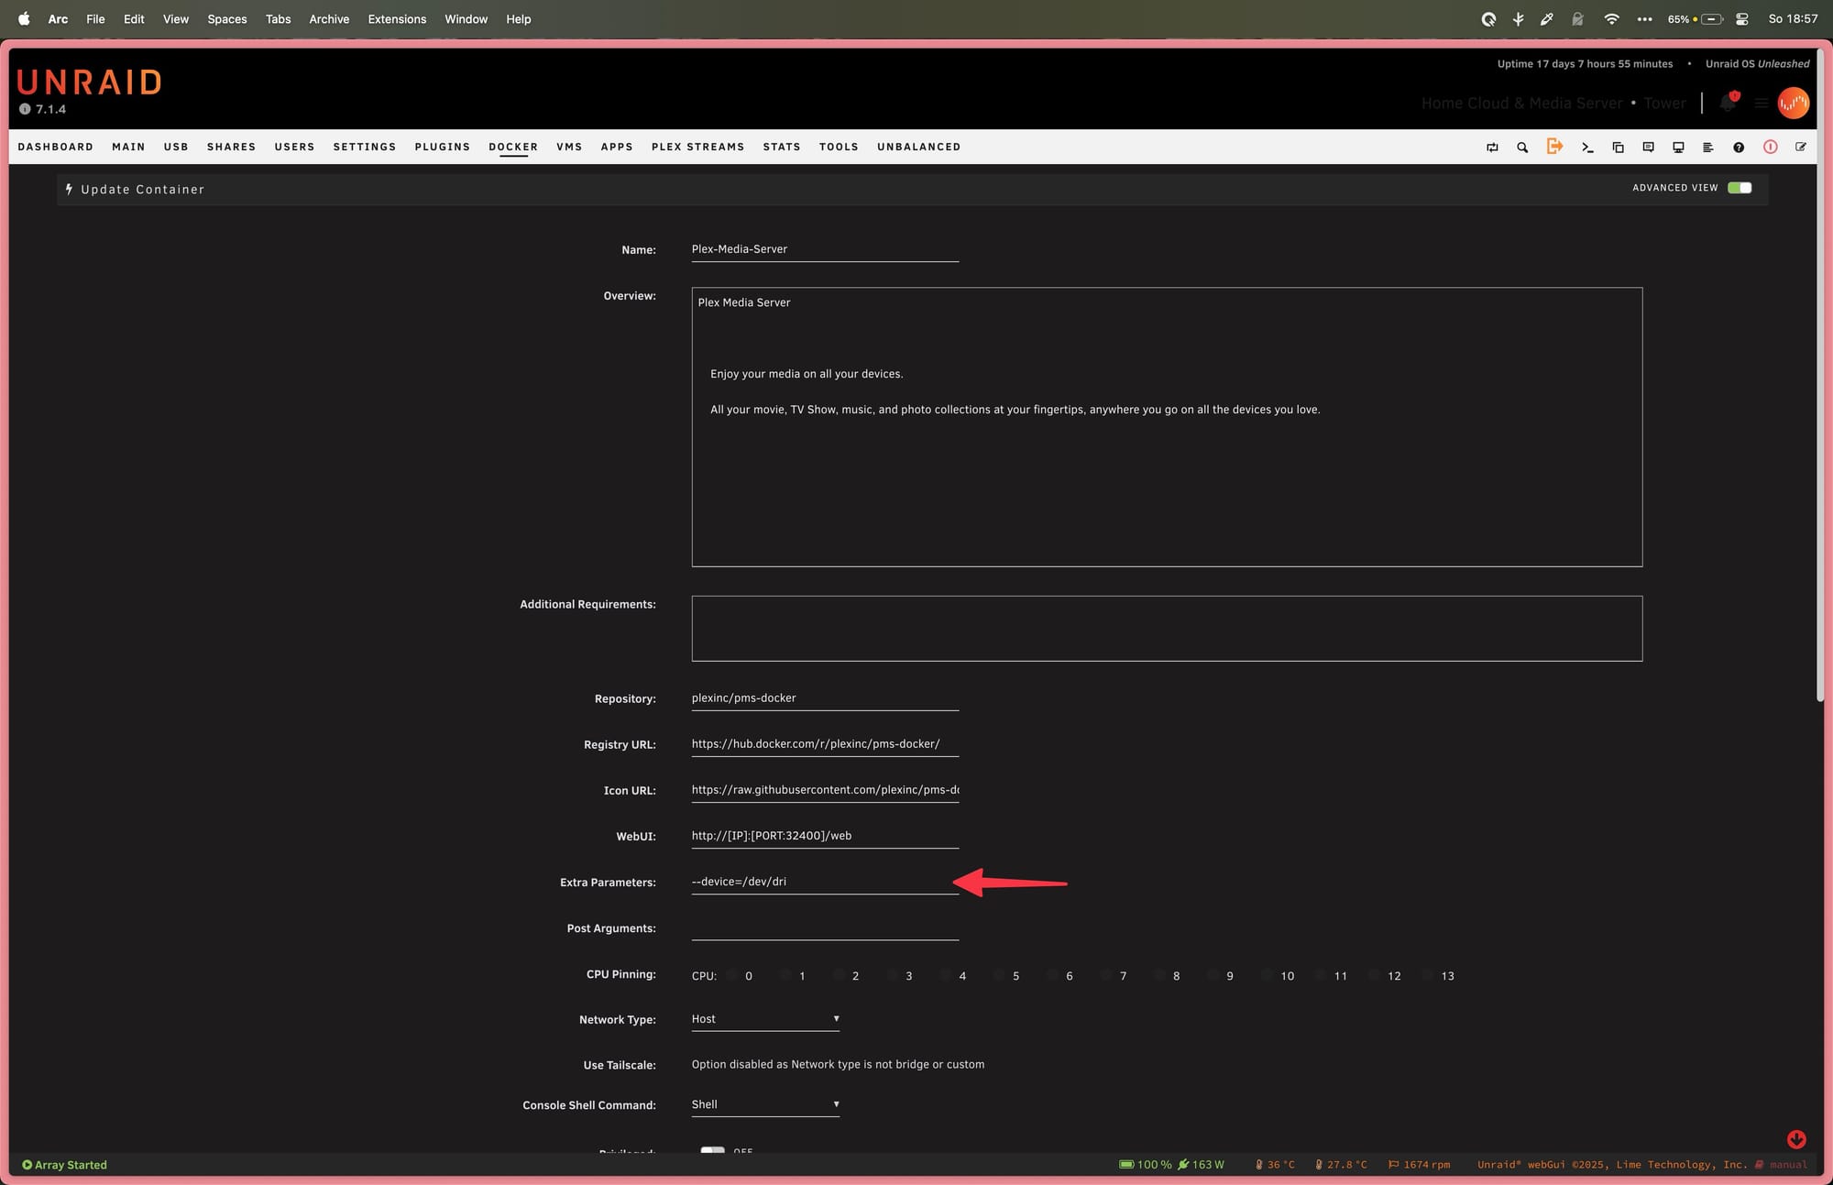Open the Arc Archive menu in menu bar
This screenshot has height=1185, width=1833.
(x=329, y=19)
